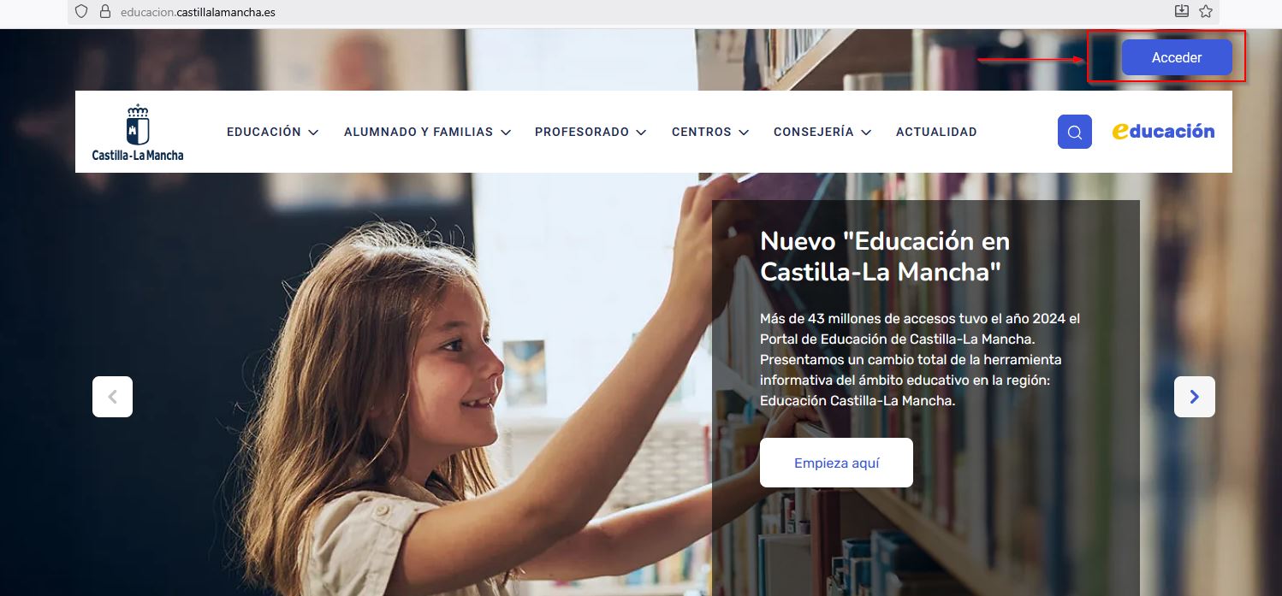Click the shield icon in address bar
This screenshot has width=1282, height=596.
pyautogui.click(x=82, y=12)
